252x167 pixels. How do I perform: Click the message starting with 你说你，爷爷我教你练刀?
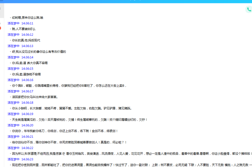pyautogui.click(x=65, y=131)
